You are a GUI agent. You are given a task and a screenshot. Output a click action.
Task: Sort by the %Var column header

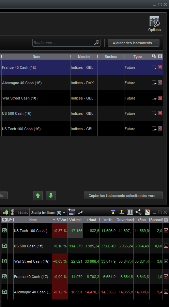click(60, 220)
